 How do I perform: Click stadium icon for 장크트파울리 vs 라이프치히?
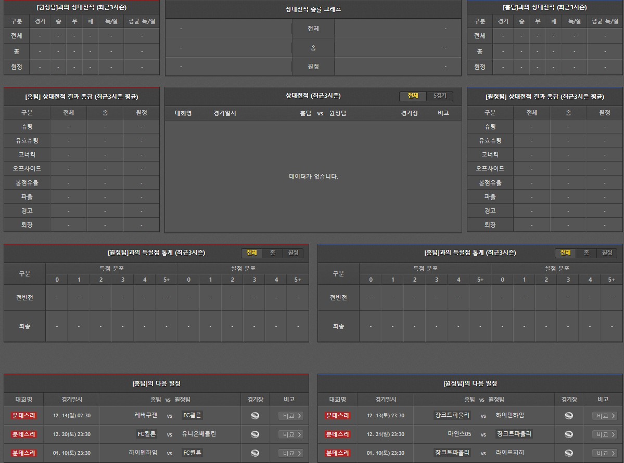click(569, 453)
